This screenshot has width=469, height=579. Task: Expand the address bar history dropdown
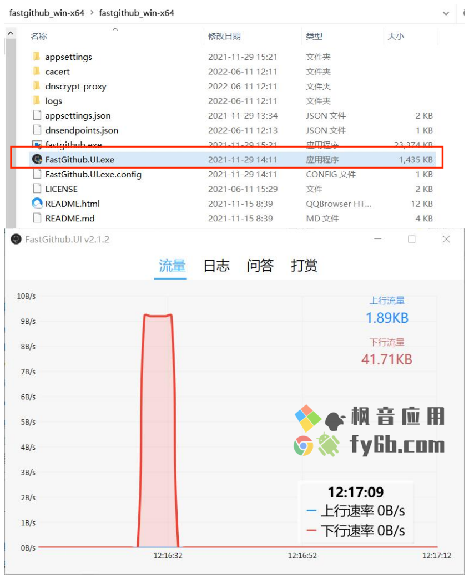pos(446,13)
